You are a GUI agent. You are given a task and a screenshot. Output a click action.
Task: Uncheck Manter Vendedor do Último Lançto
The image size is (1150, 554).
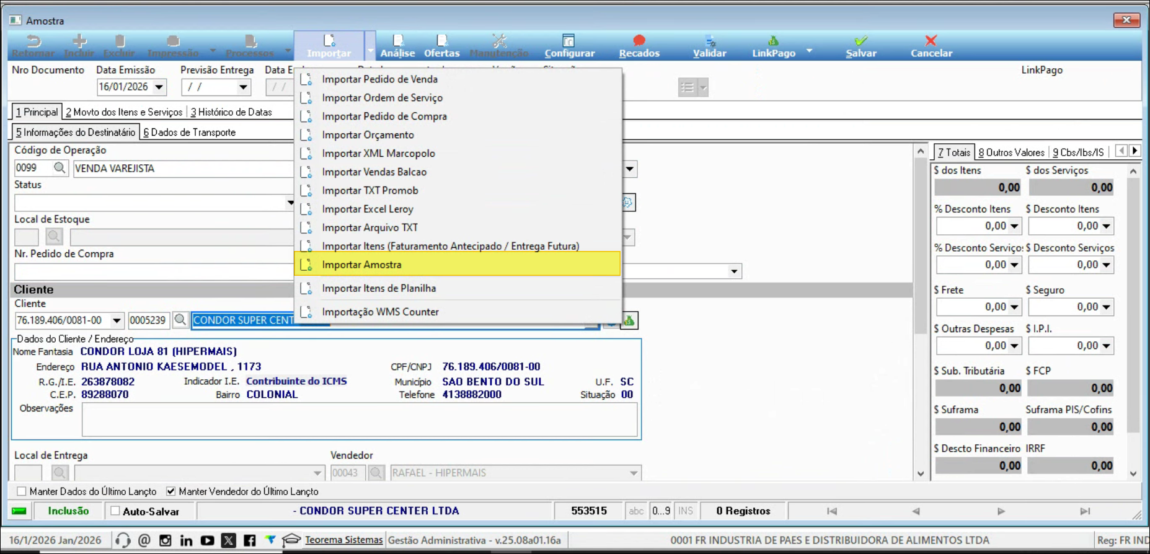pyautogui.click(x=171, y=491)
